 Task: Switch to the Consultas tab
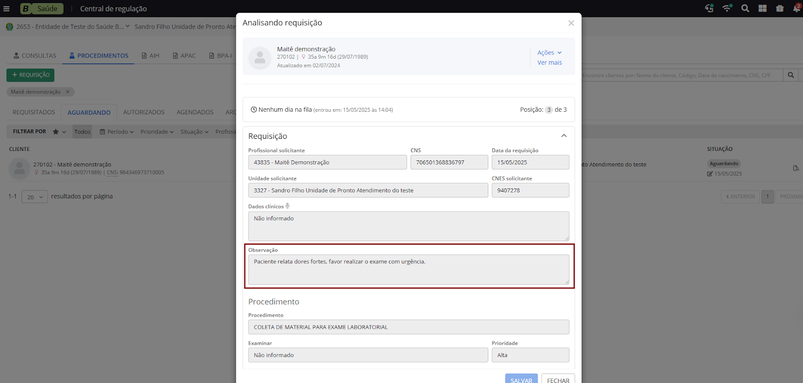click(35, 56)
